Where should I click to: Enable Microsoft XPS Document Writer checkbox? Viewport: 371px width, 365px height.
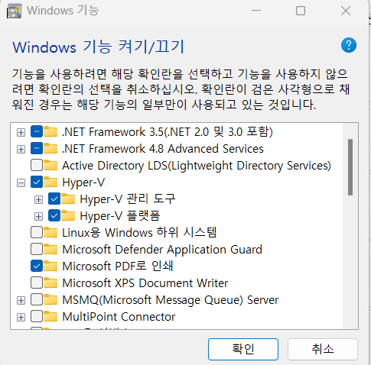[37, 283]
